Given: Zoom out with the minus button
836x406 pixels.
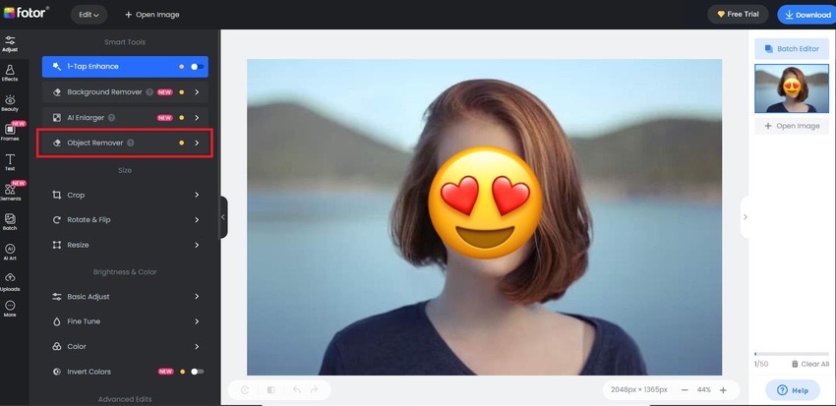Looking at the screenshot, I should pos(685,390).
